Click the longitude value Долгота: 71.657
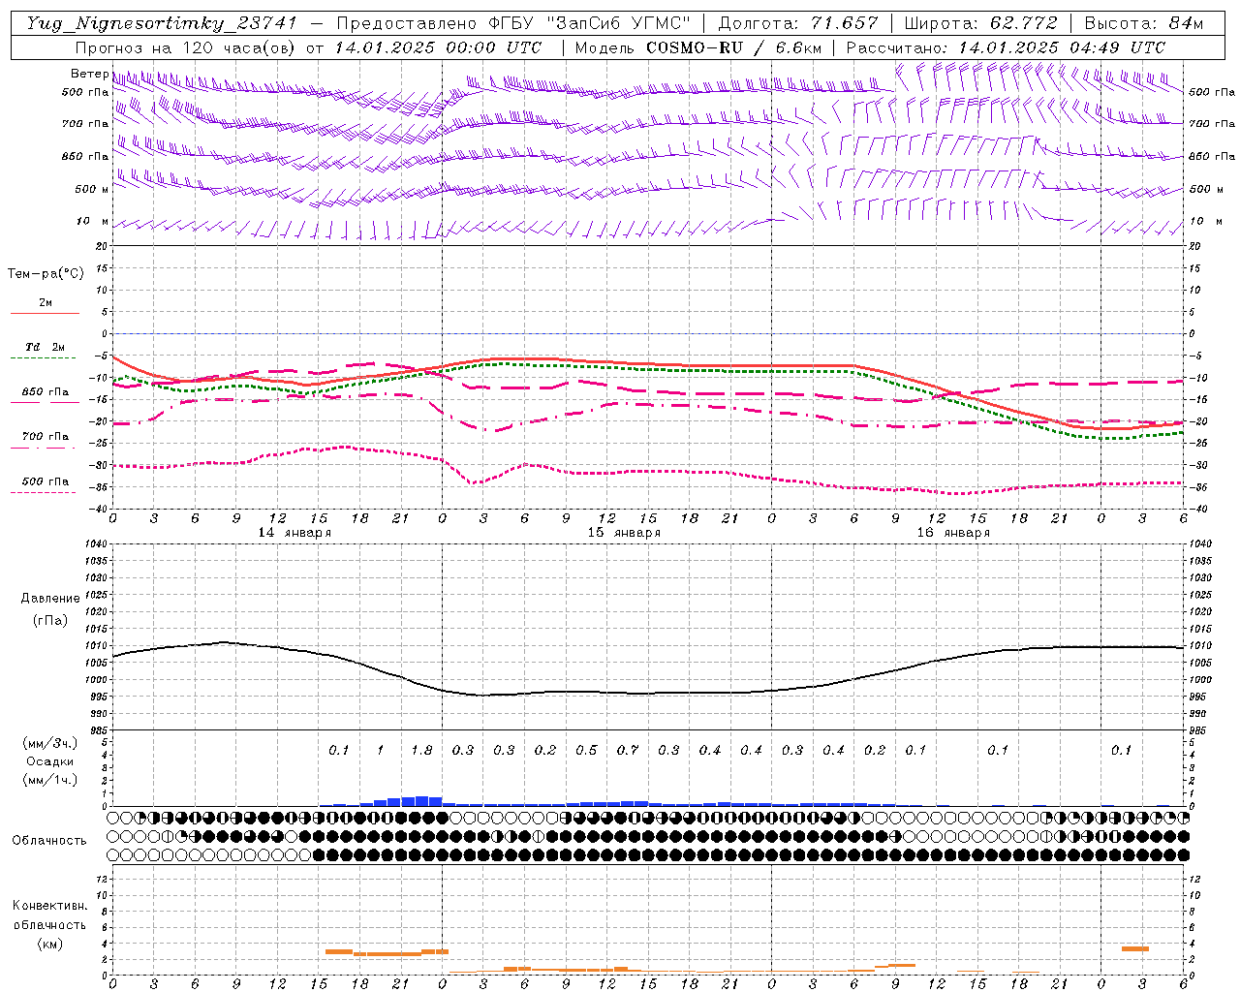Screen dimensions: 1240x992 tap(798, 23)
